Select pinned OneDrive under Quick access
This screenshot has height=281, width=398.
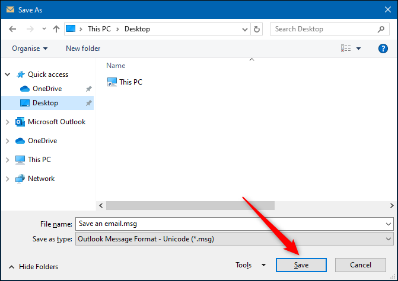click(x=47, y=89)
